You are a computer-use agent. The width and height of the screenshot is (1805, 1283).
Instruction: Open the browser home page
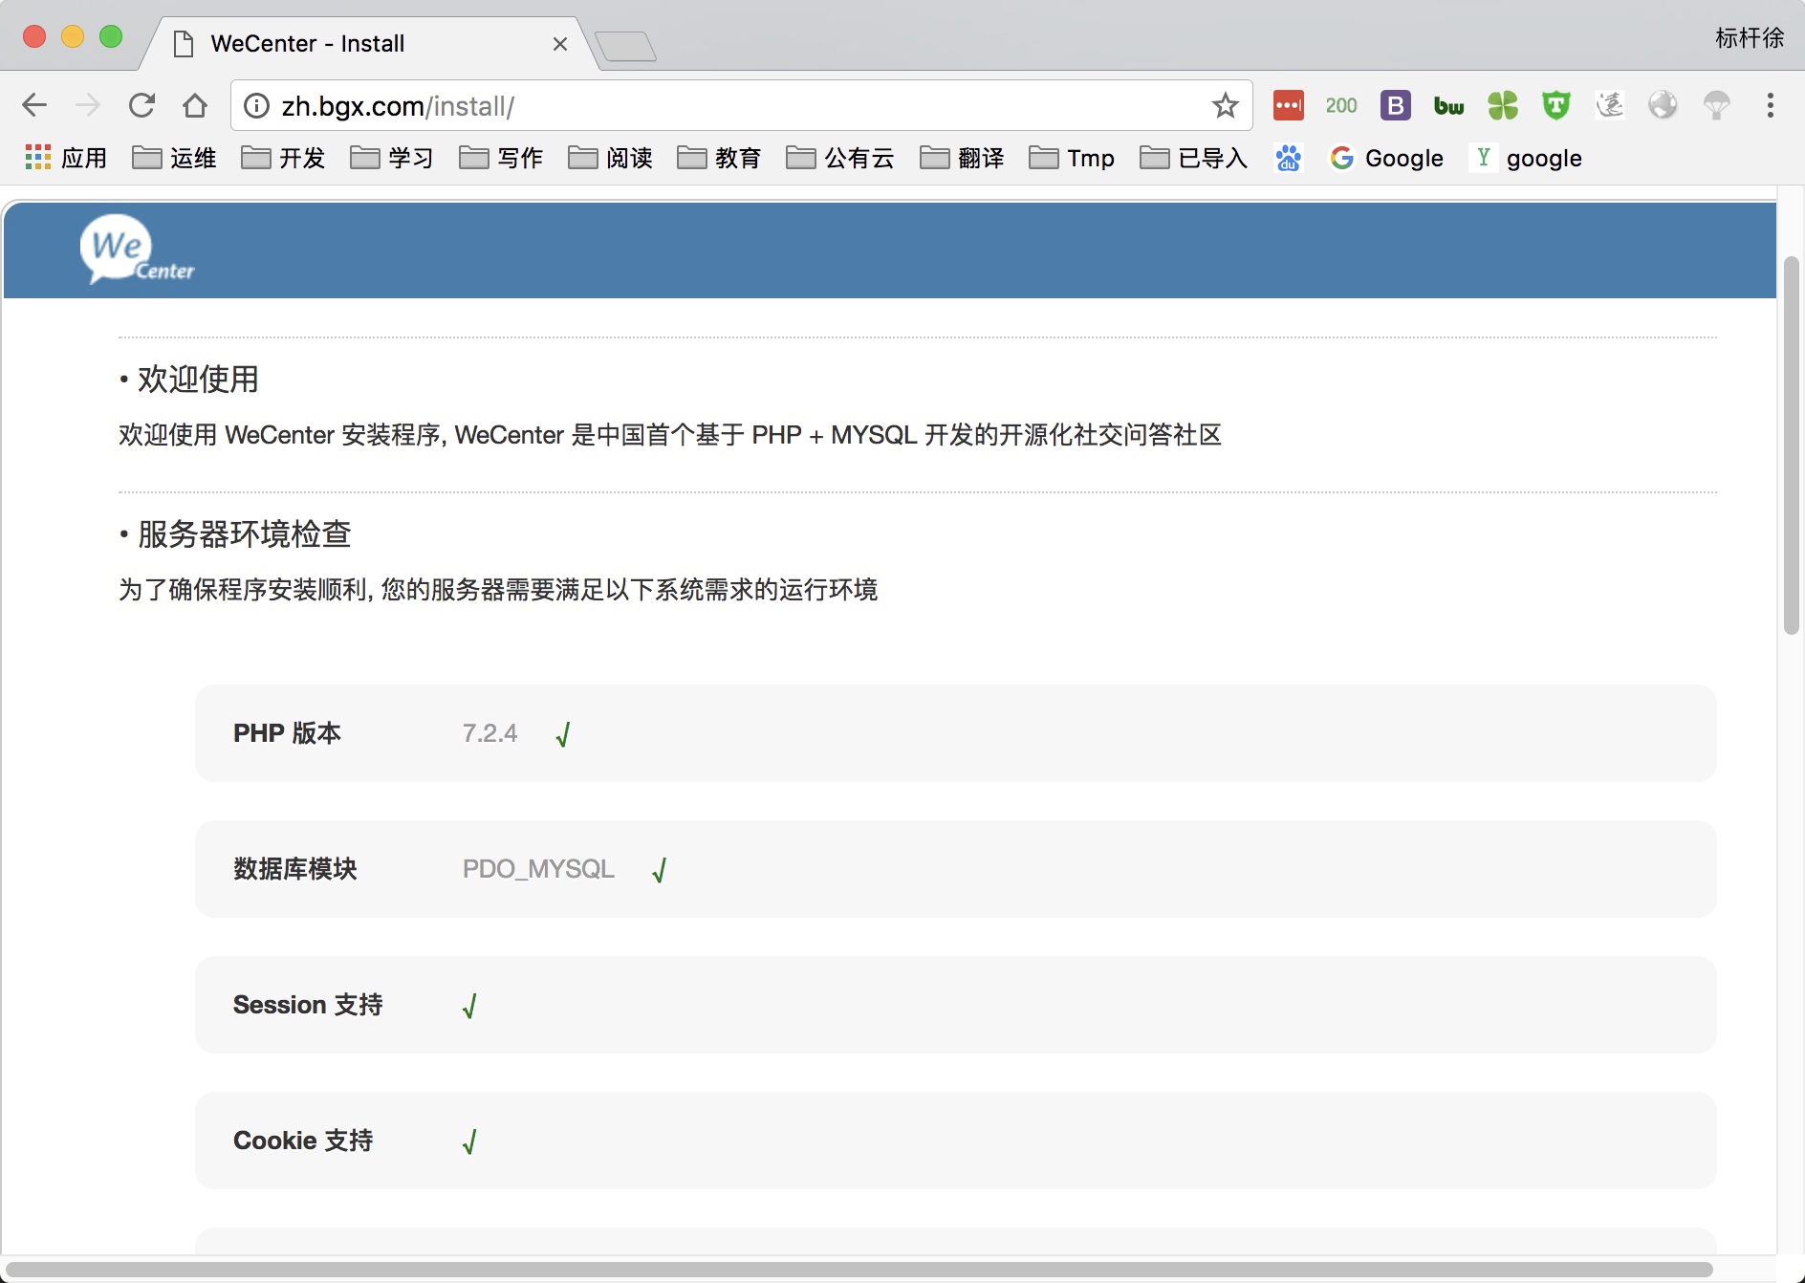coord(195,105)
